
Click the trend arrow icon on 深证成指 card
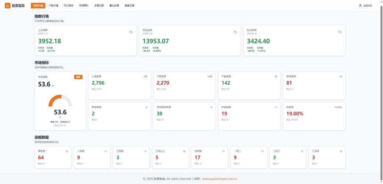[235, 32]
